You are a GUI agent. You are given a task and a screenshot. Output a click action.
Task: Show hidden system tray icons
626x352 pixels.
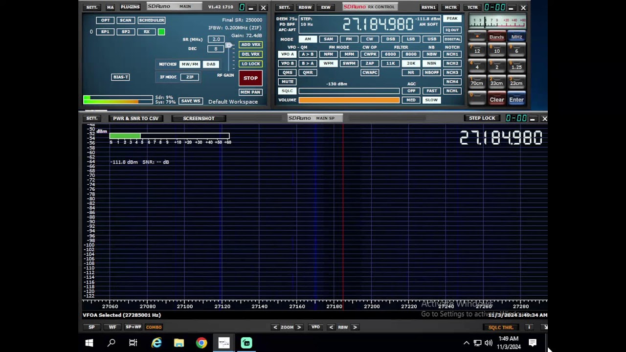coord(467,343)
